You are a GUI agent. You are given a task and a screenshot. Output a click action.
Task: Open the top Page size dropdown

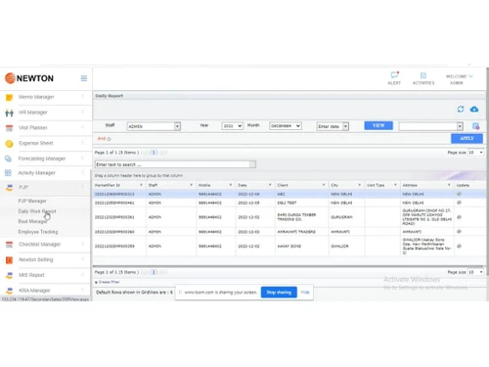pyautogui.click(x=475, y=153)
